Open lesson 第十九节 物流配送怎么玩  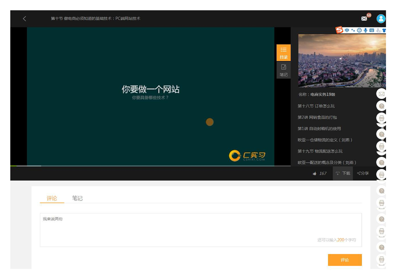pyautogui.click(x=320, y=151)
